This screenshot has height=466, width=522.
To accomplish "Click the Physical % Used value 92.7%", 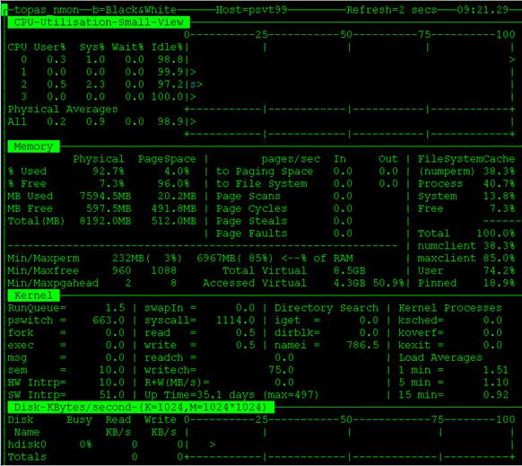I will click(x=109, y=171).
